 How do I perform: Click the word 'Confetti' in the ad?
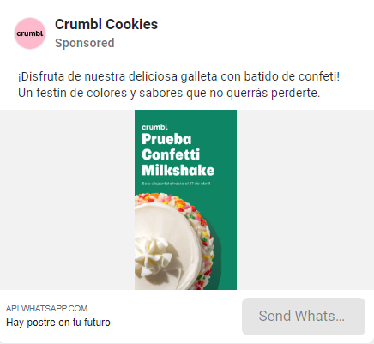pyautogui.click(x=171, y=154)
